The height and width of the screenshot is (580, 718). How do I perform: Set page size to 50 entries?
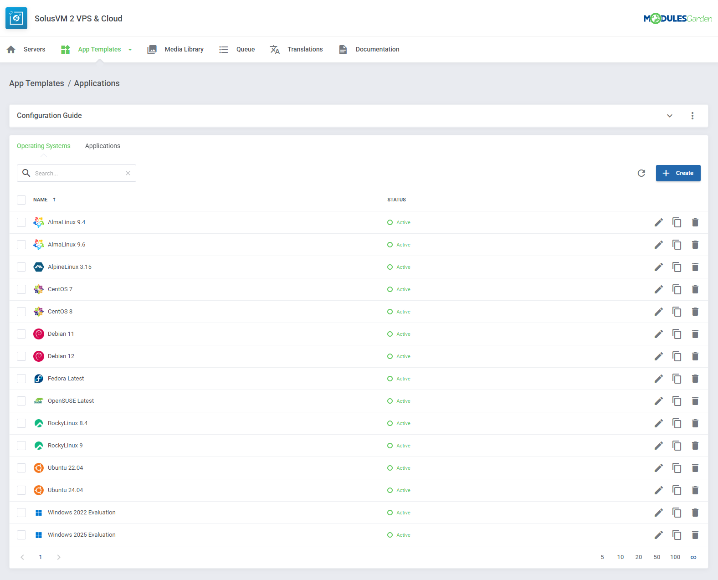coord(656,557)
